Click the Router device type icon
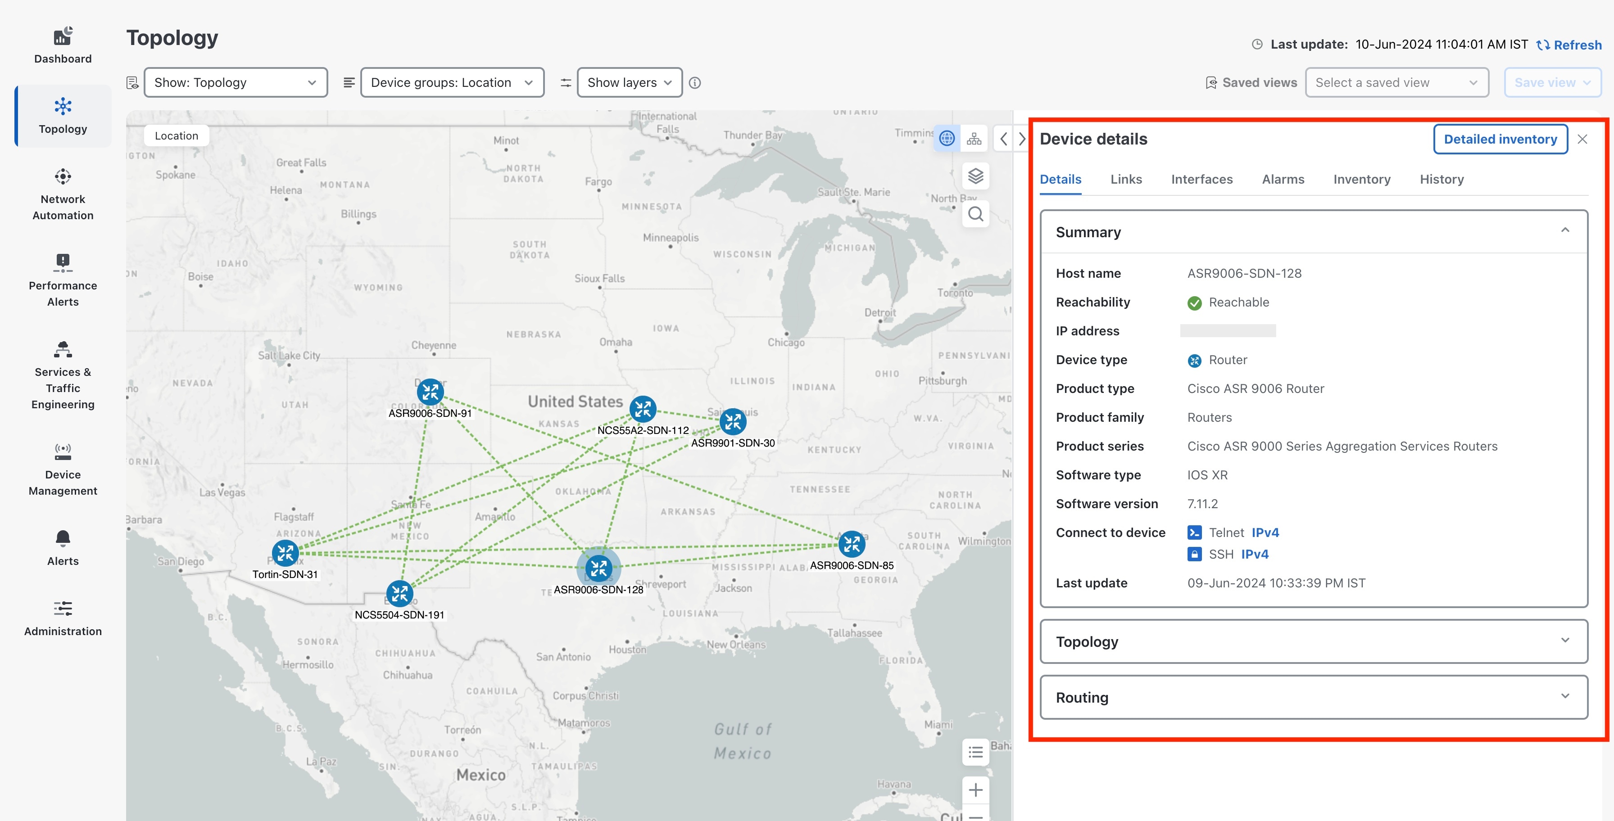1614x821 pixels. [x=1194, y=361]
